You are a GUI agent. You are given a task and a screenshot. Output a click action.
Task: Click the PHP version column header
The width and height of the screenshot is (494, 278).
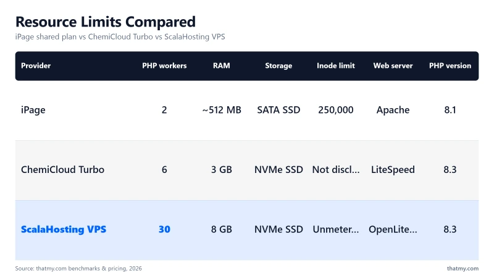point(450,65)
